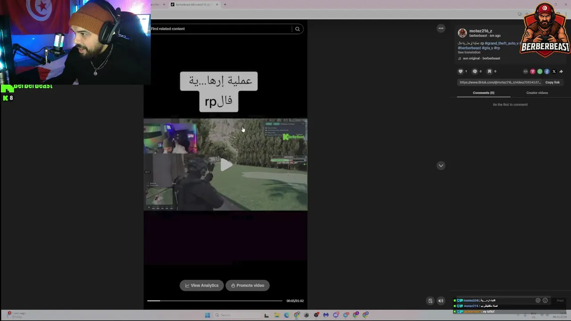Open File Explorer from the taskbar

pyautogui.click(x=277, y=315)
